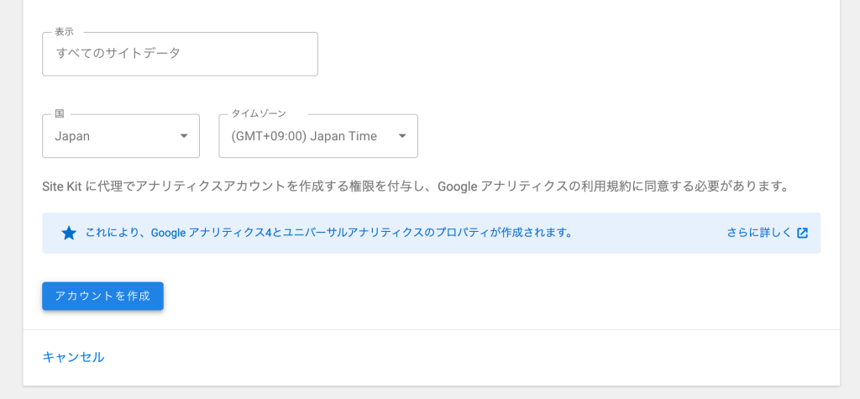860x399 pixels.
Task: Click the (GMT+09:00) Japan Time value text
Action: point(304,137)
